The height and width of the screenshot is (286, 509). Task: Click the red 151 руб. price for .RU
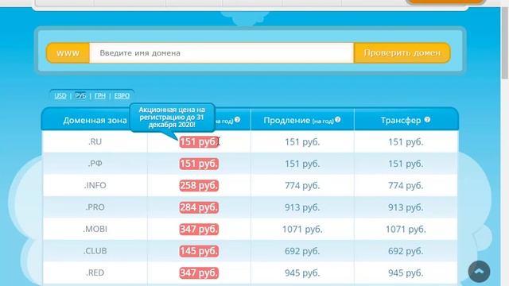tap(199, 141)
